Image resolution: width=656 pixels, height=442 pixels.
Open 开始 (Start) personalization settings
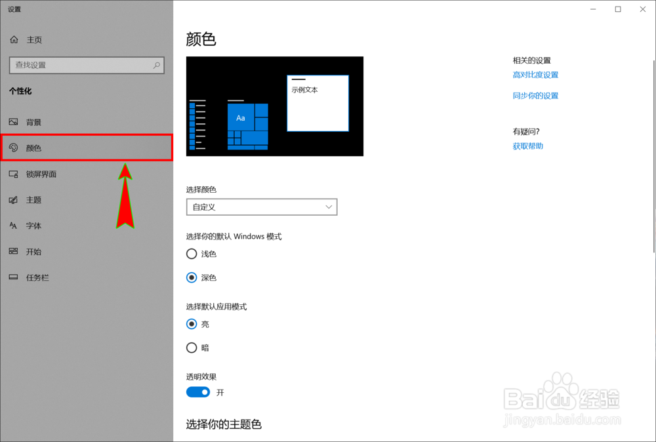(31, 251)
